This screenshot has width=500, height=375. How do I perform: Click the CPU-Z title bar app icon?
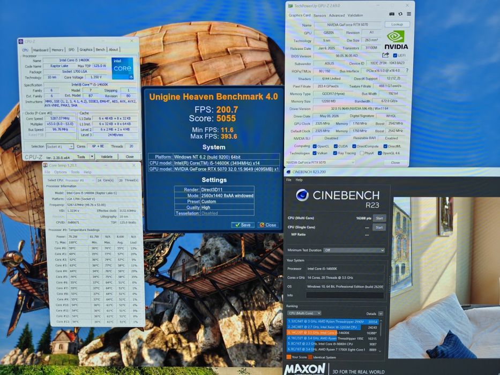coord(21,41)
